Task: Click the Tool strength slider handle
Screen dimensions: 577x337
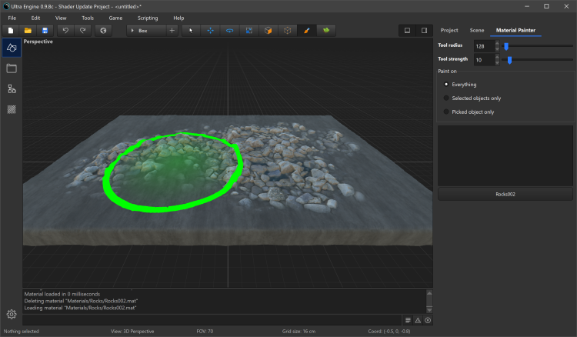Action: 509,60
